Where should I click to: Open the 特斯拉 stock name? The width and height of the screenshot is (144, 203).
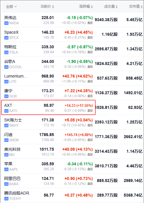[x=10, y=47]
